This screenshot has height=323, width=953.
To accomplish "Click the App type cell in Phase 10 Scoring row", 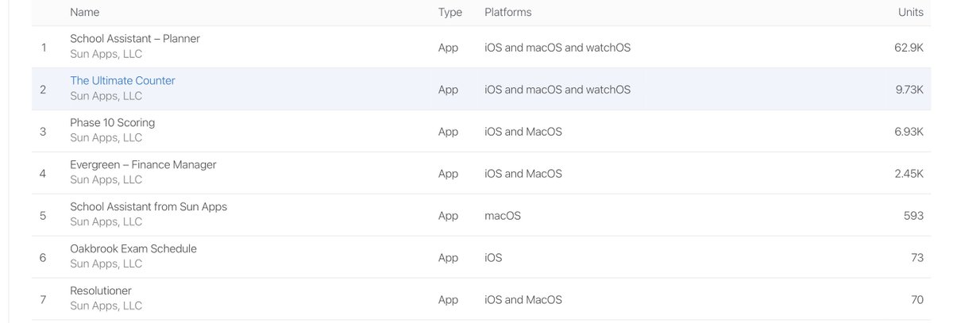I will (x=448, y=132).
